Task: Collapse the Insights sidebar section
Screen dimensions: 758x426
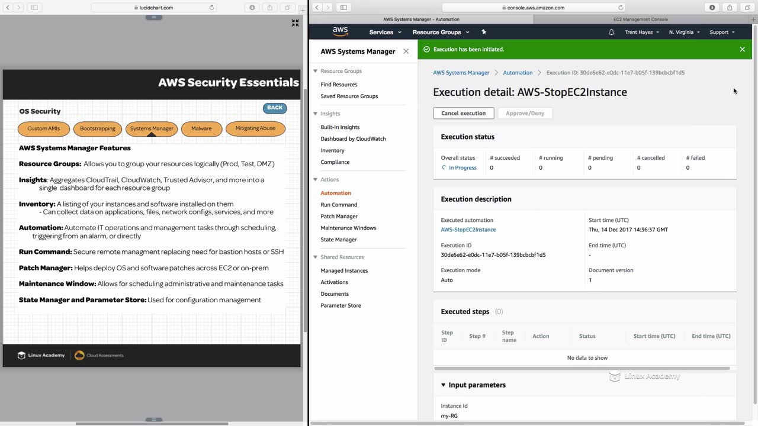Action: 316,114
